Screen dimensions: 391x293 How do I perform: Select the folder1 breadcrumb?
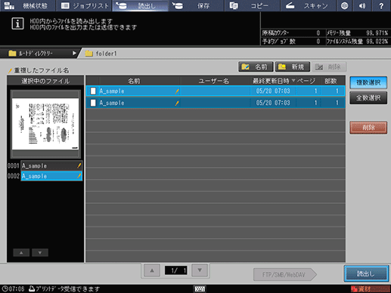pyautogui.click(x=101, y=54)
